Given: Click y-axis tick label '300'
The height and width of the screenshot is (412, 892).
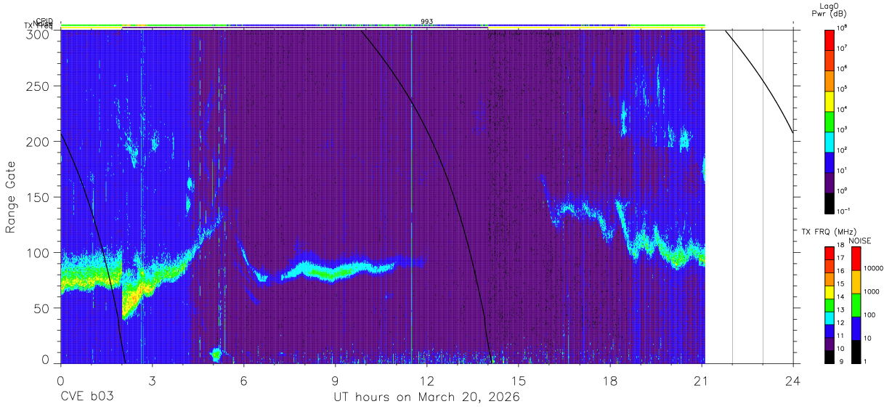Looking at the screenshot, I should [x=38, y=34].
